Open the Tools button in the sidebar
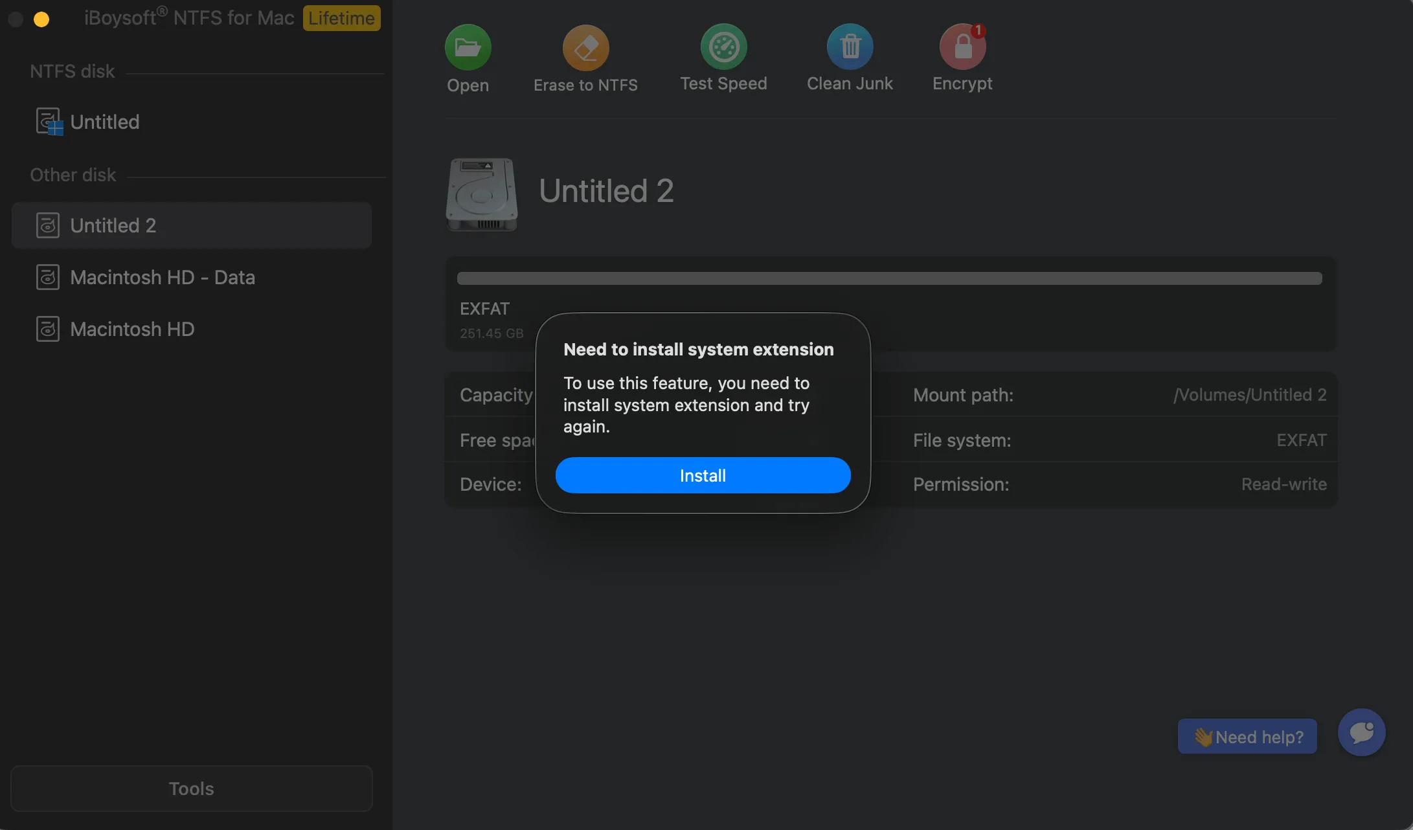 (192, 789)
